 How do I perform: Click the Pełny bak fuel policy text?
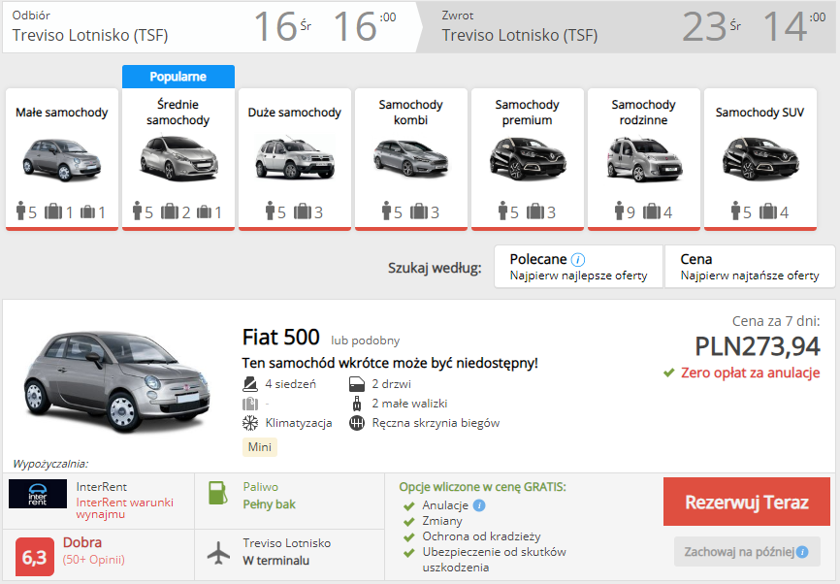(x=270, y=504)
